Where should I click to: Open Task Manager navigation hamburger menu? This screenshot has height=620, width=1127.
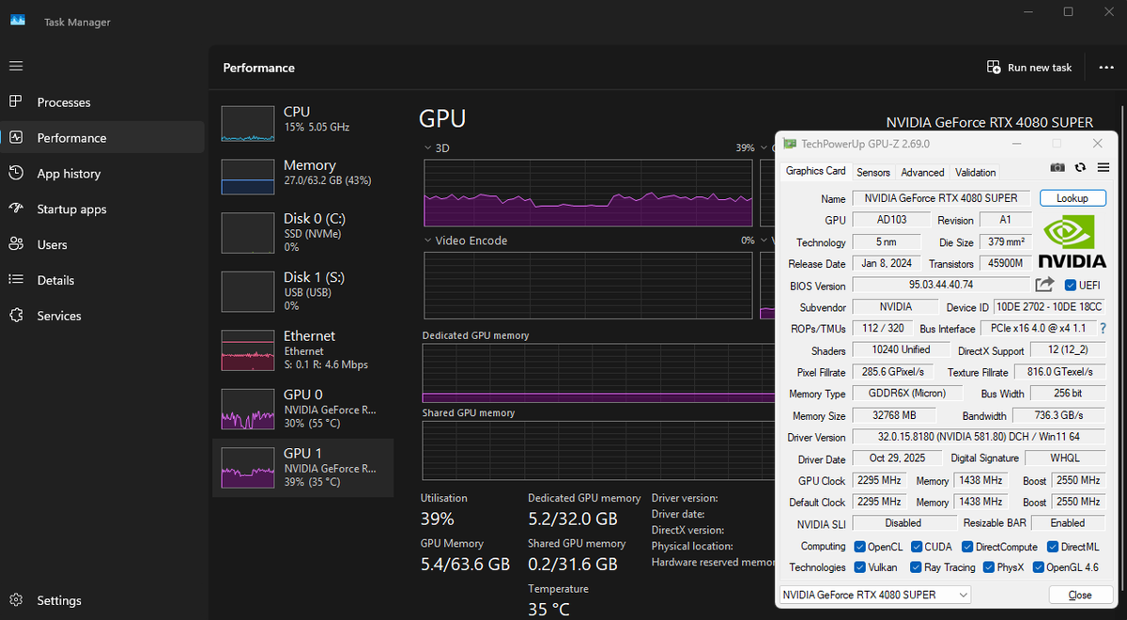(x=16, y=66)
